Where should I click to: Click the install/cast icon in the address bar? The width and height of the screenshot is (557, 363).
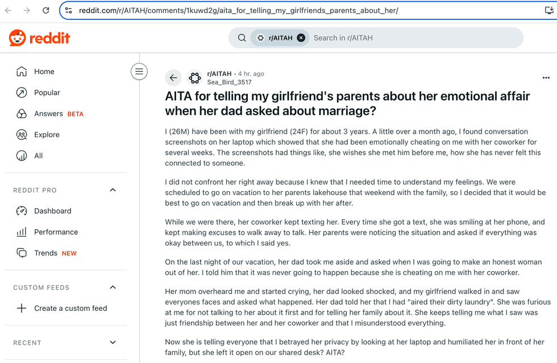pyautogui.click(x=549, y=10)
